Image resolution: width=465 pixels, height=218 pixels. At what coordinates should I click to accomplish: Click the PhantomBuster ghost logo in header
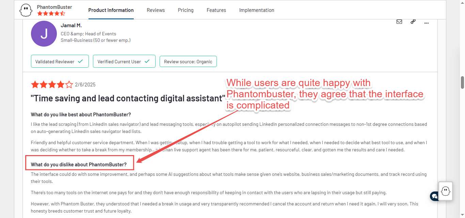coord(26,10)
